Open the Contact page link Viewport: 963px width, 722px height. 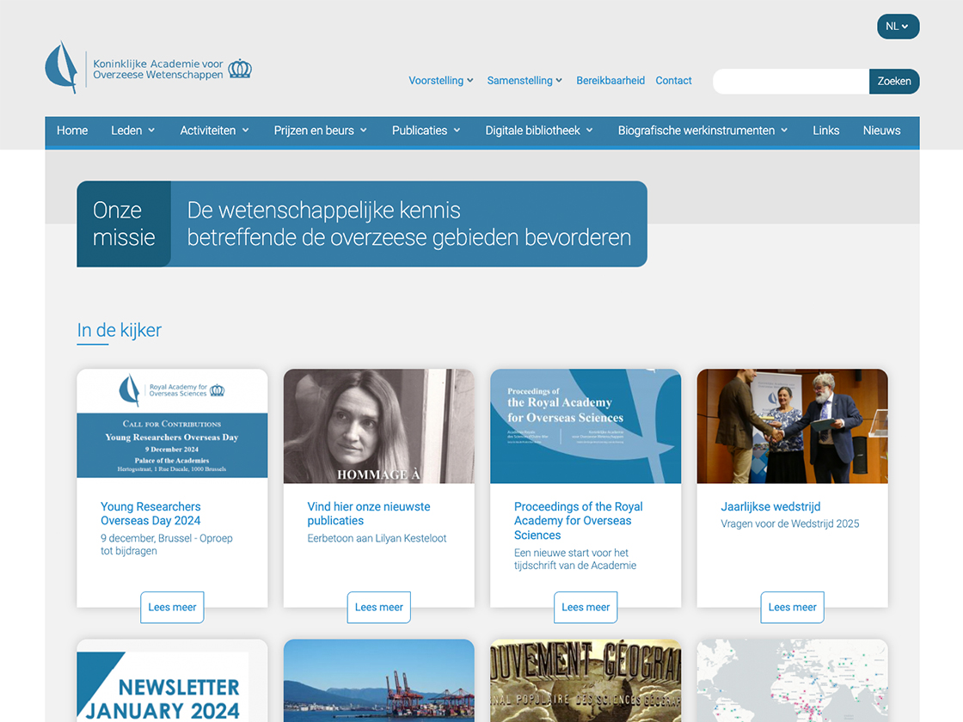(673, 80)
